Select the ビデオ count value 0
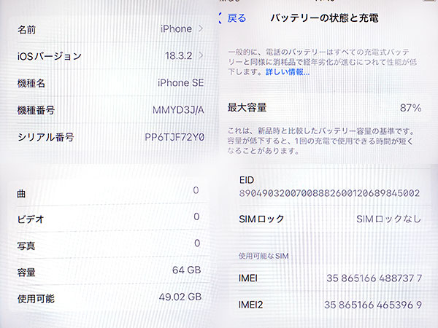 (x=196, y=216)
